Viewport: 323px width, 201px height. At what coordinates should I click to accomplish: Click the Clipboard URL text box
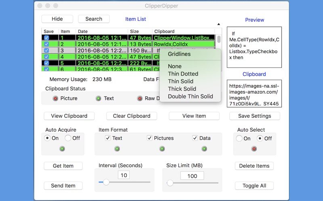[254, 94]
